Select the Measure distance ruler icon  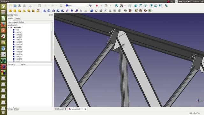166,6
